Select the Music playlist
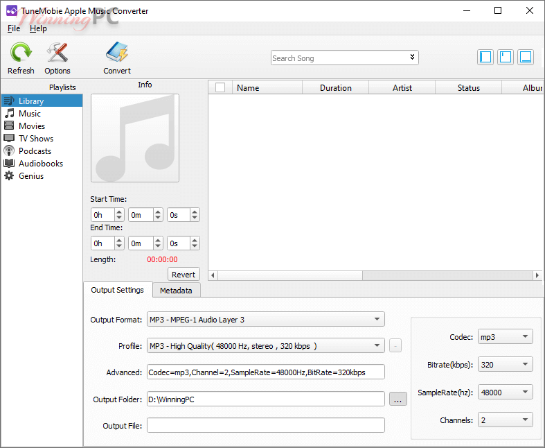 42,114
